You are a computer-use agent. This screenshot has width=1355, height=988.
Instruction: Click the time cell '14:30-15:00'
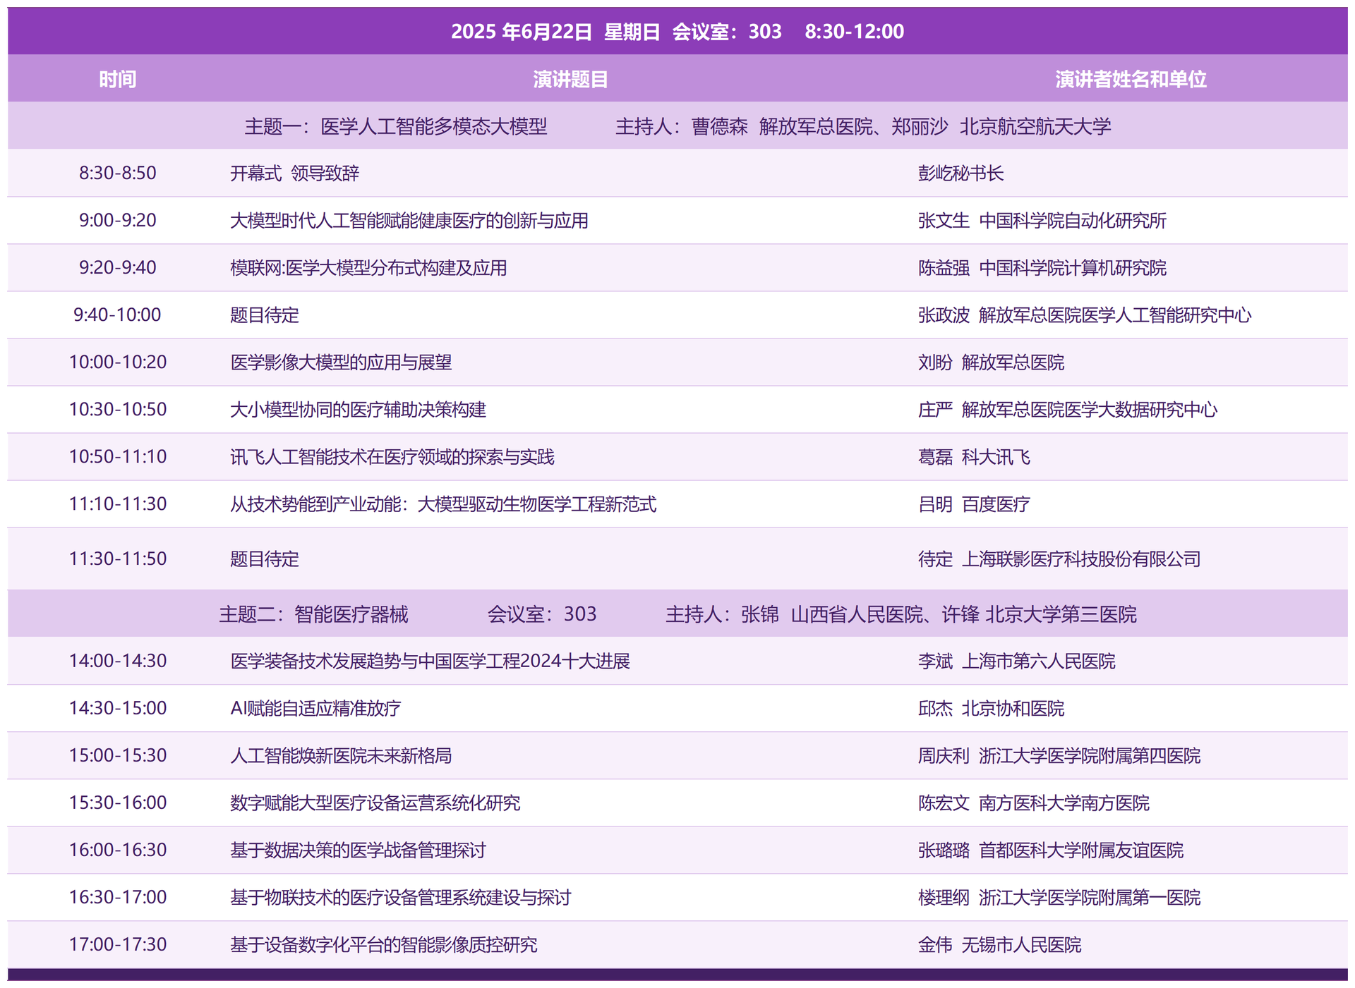(x=117, y=709)
